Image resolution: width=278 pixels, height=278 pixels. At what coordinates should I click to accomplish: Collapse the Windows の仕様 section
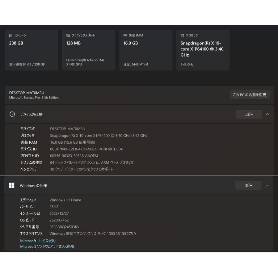coord(267,185)
